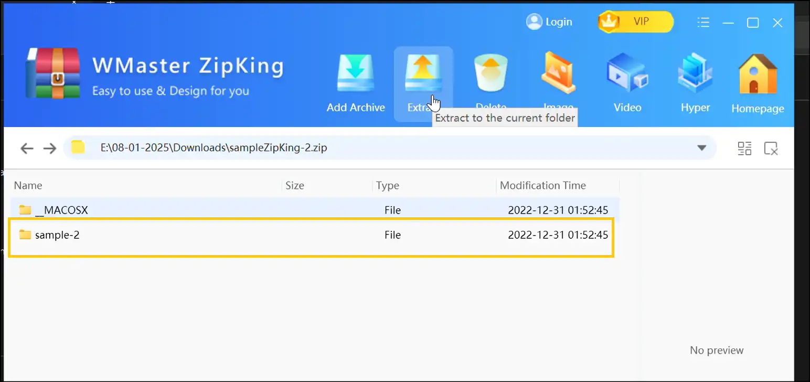Screen dimensions: 810x382
Task: Click the sample-2 folder icon
Action: click(x=25, y=235)
